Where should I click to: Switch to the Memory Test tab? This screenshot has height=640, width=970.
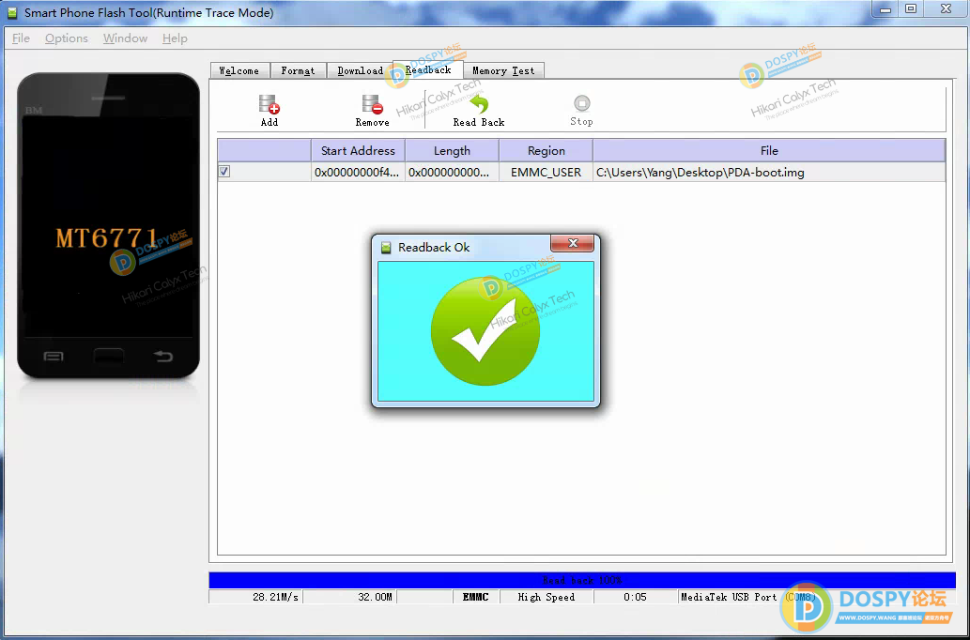[x=503, y=70]
